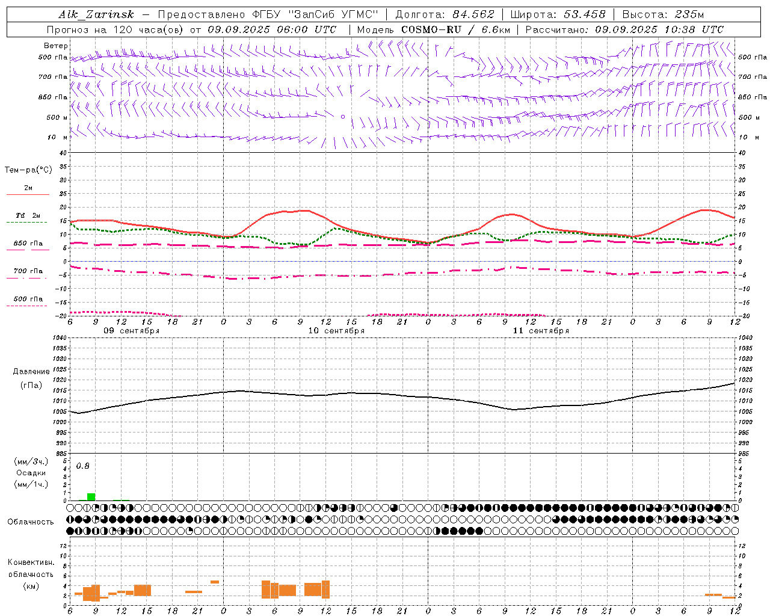Click the 'Рассчитано: 09.09.2025 10:38 UTC' timestamp

pyautogui.click(x=624, y=29)
